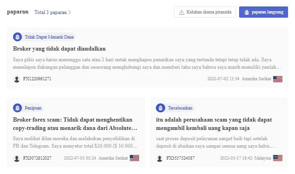Click avatar icon of user FX1220961271
This screenshot has width=295, height=174.
tap(17, 79)
